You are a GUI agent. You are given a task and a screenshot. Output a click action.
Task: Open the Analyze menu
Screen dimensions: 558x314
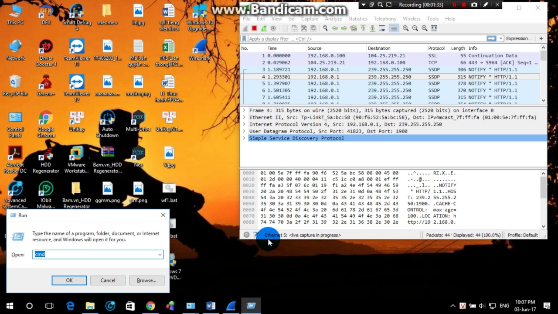[x=333, y=19]
